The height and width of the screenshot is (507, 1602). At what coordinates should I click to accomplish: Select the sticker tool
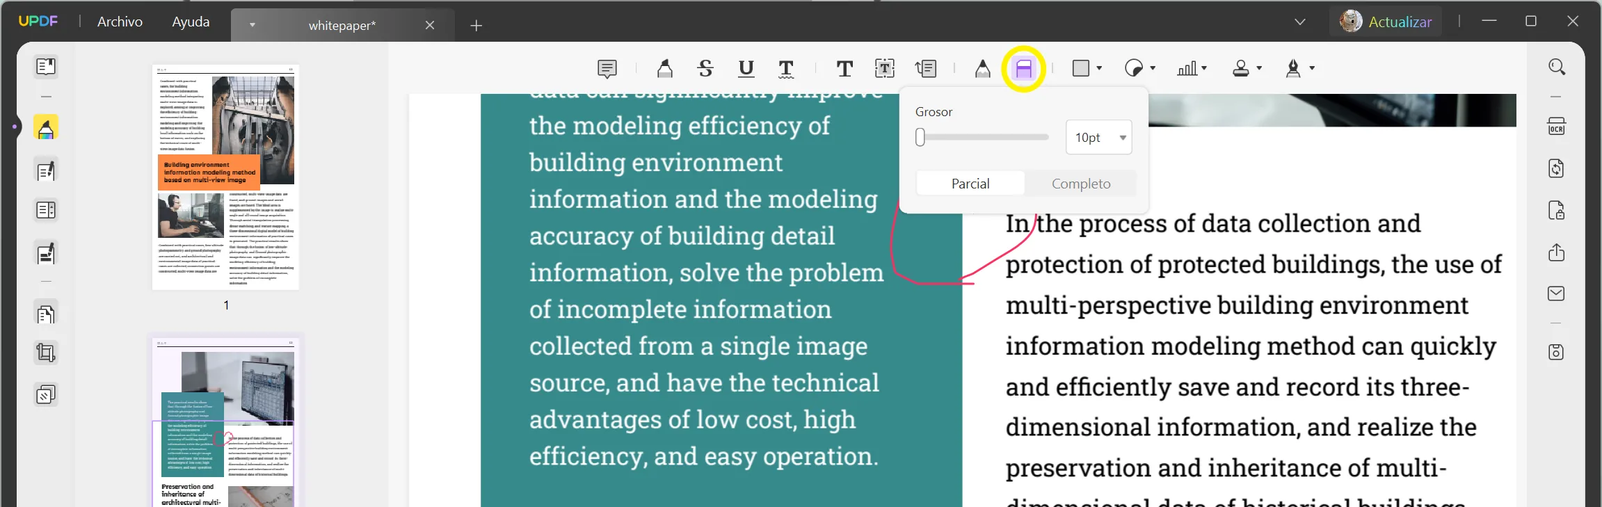(x=1134, y=68)
